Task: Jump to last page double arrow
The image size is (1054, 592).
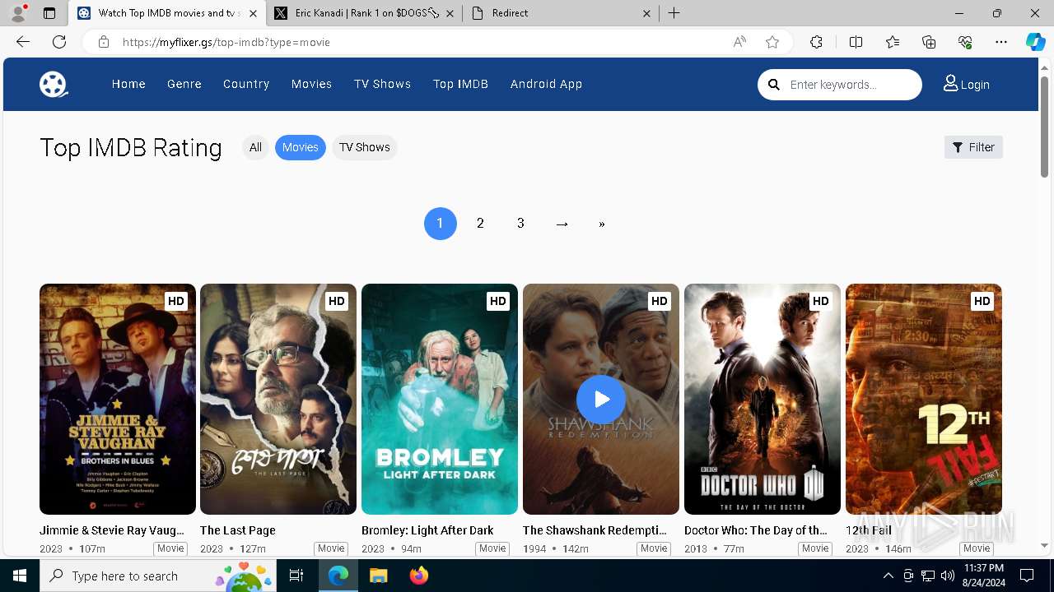Action: pos(602,224)
